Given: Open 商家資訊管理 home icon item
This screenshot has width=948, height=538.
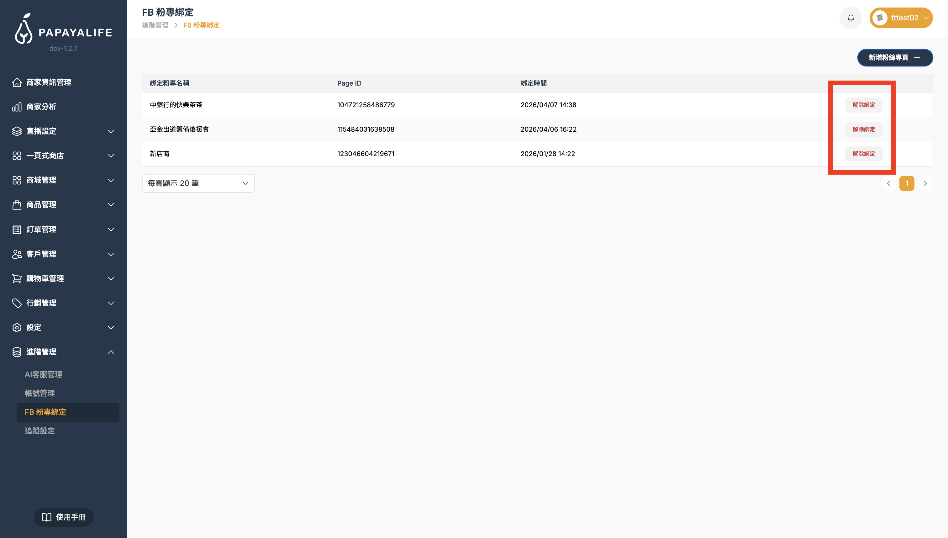Looking at the screenshot, I should pos(17,82).
